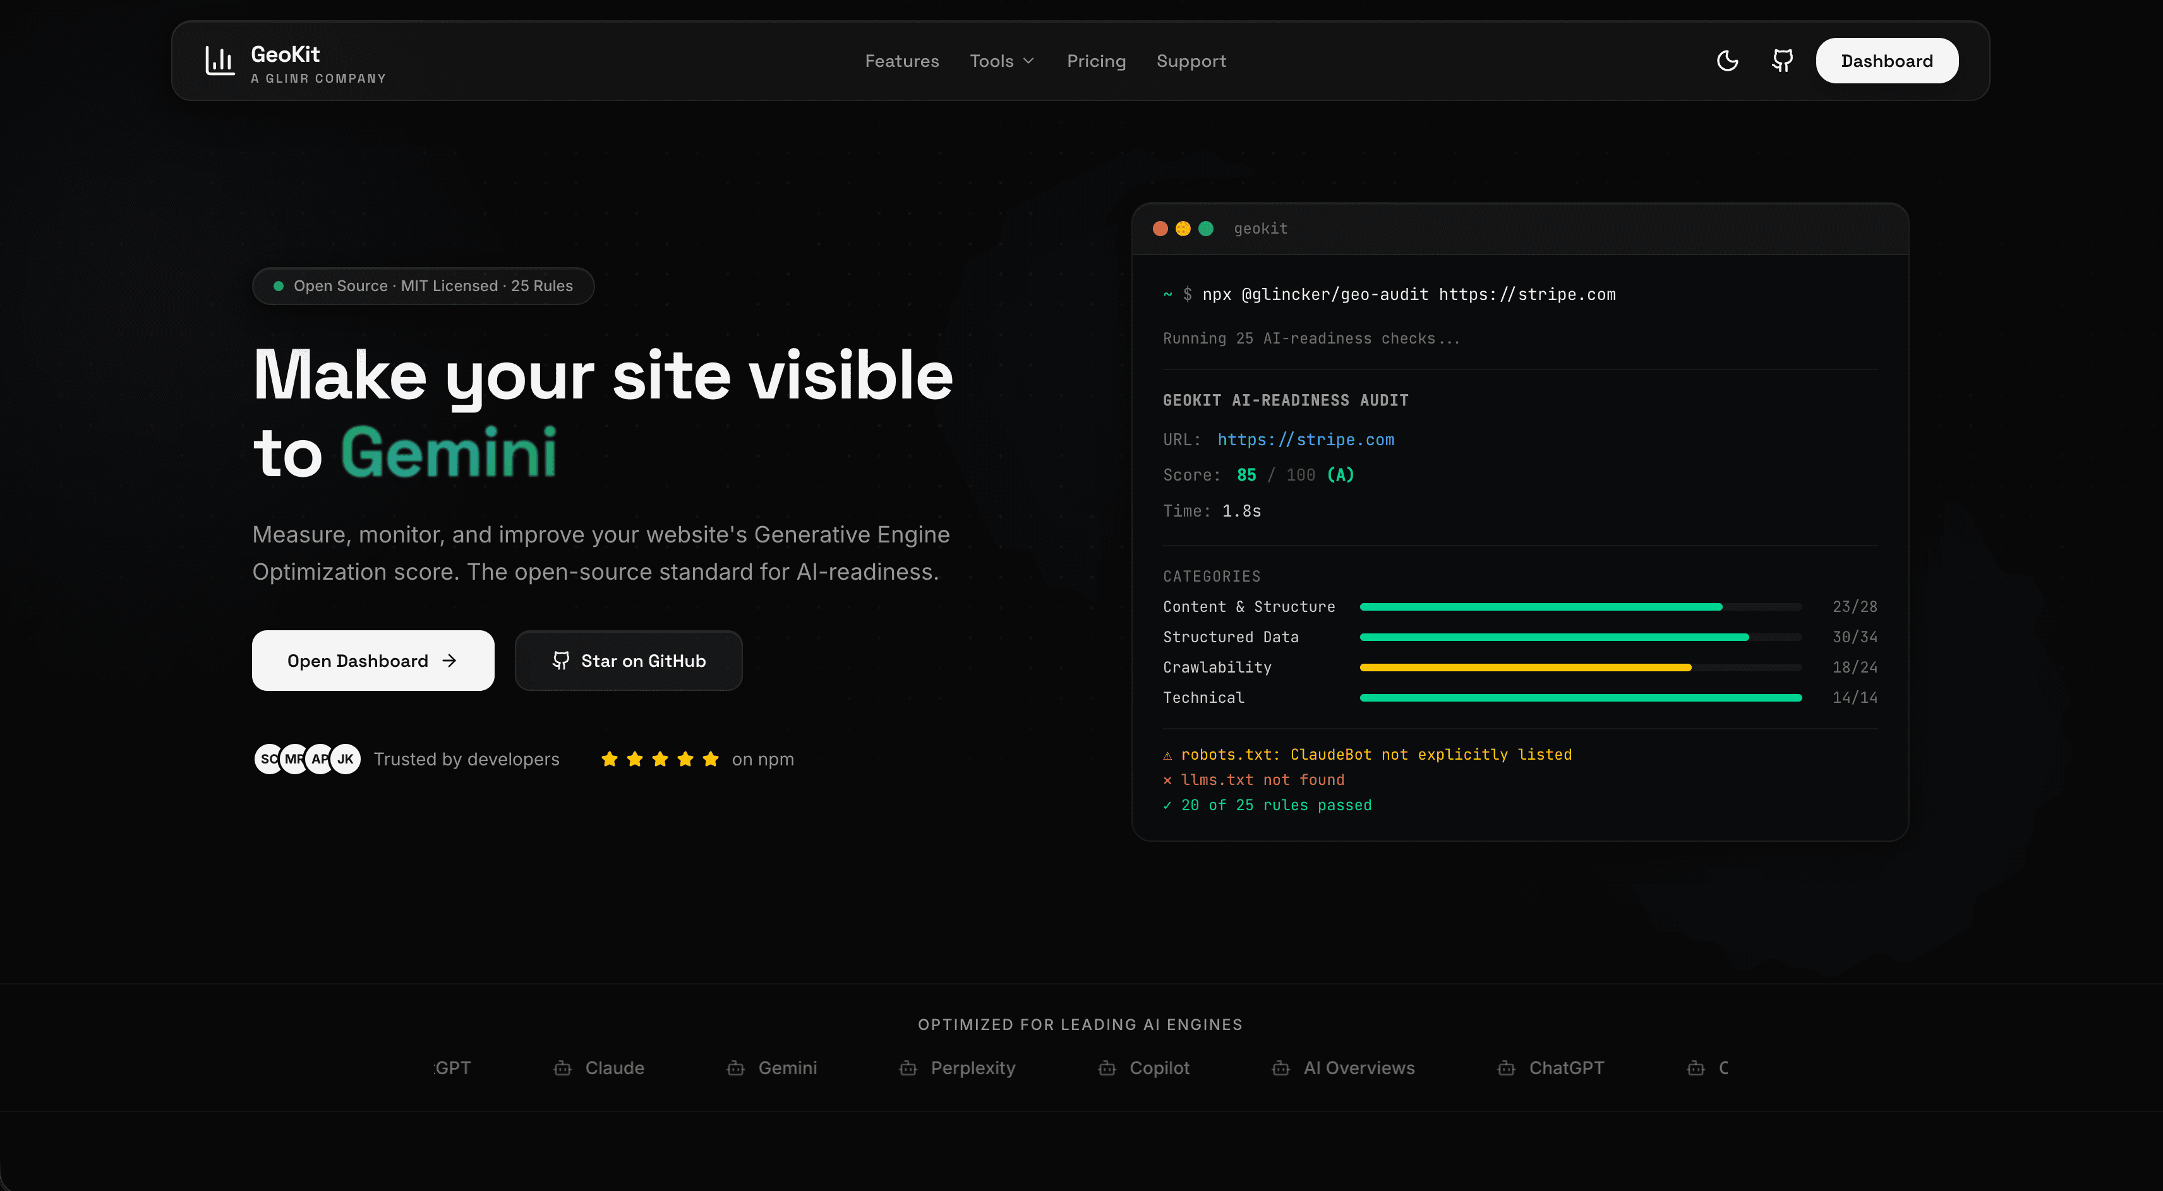The width and height of the screenshot is (2163, 1191).
Task: Open the https://stripe.com link in terminal
Action: tap(1306, 439)
